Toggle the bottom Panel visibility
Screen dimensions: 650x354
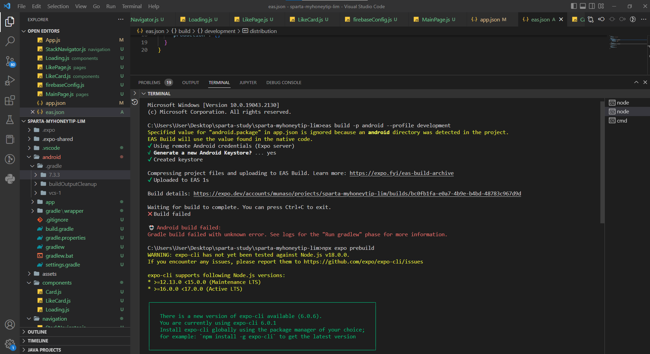[x=583, y=6]
